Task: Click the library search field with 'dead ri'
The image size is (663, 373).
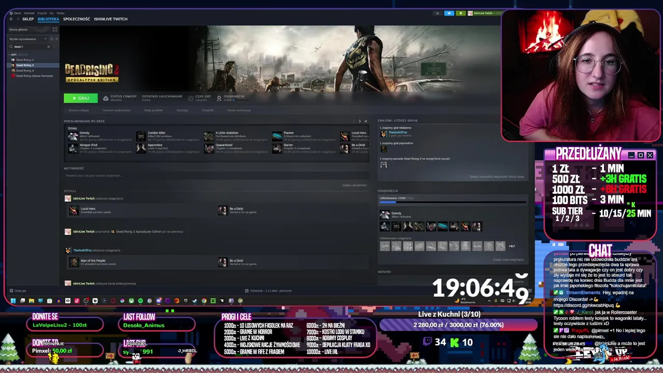Action: tap(28, 47)
